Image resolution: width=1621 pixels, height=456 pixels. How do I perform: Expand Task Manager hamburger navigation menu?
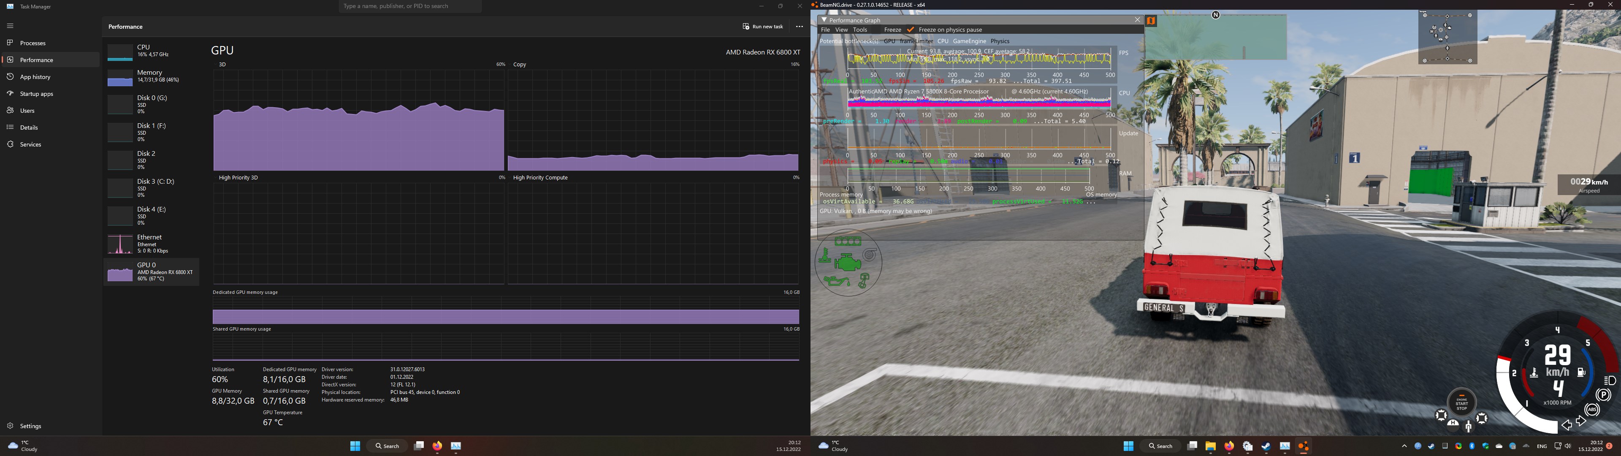[x=10, y=26]
